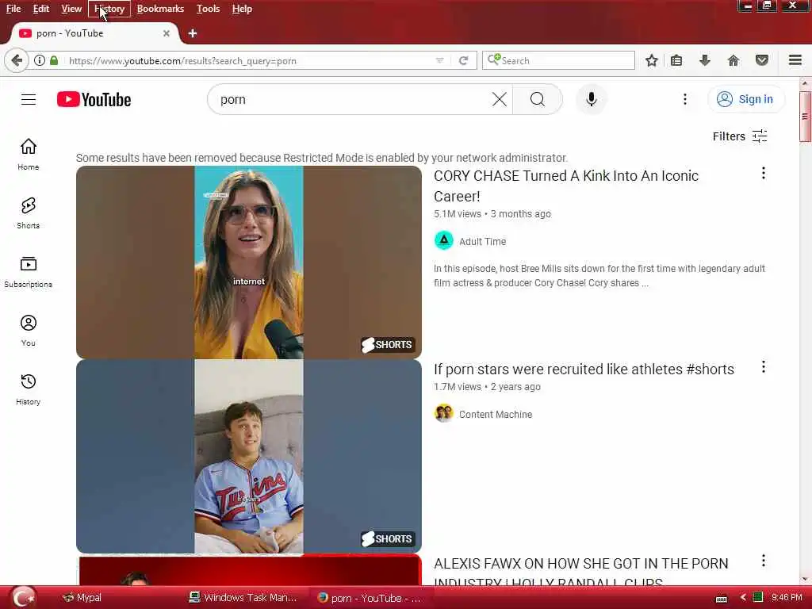This screenshot has width=812, height=609.
Task: Reload the current page
Action: [x=463, y=60]
